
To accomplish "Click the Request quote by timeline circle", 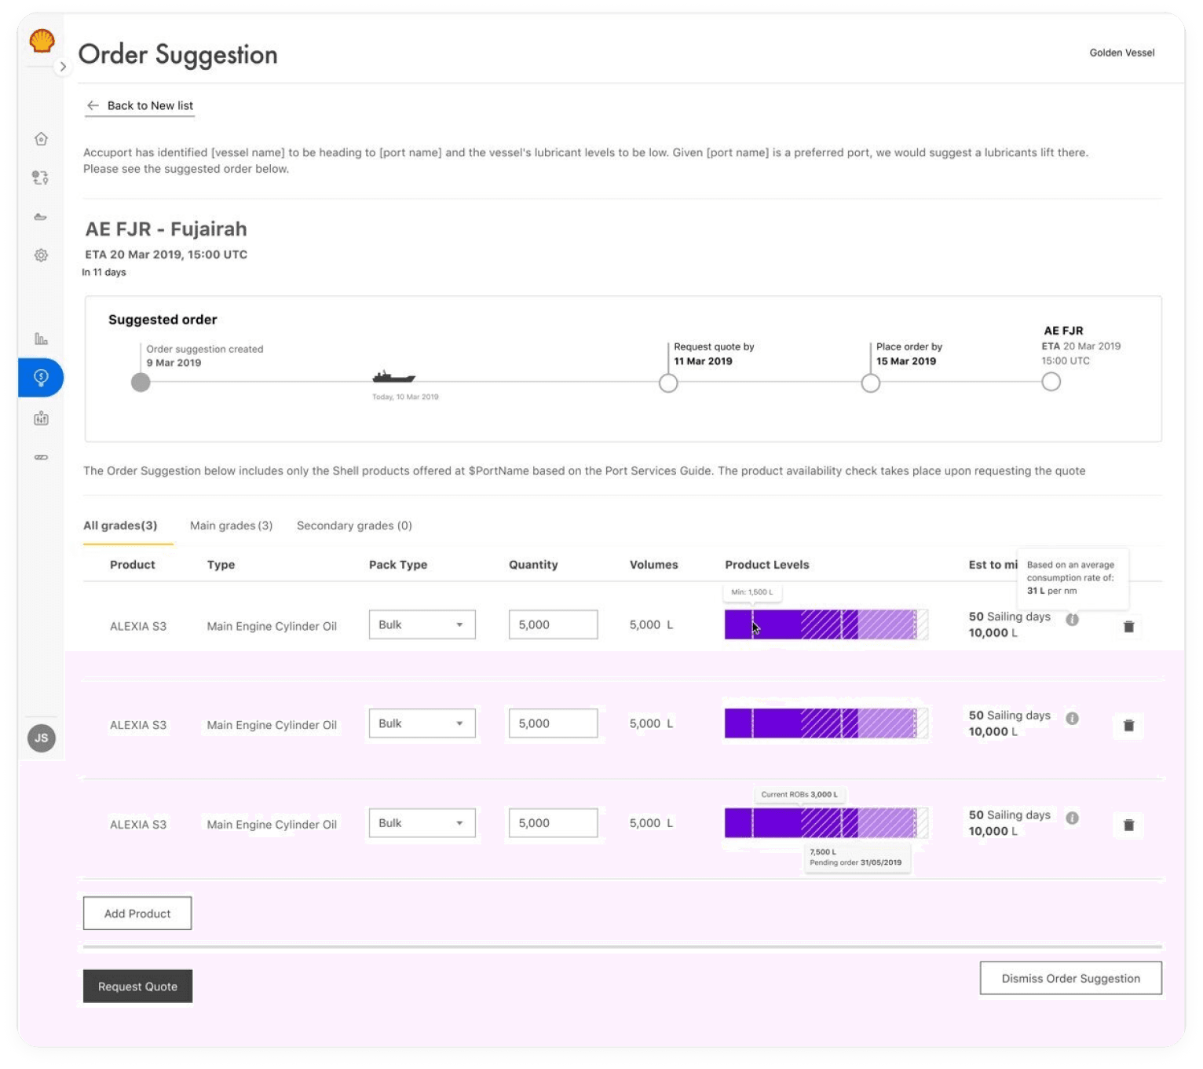I will pyautogui.click(x=668, y=383).
